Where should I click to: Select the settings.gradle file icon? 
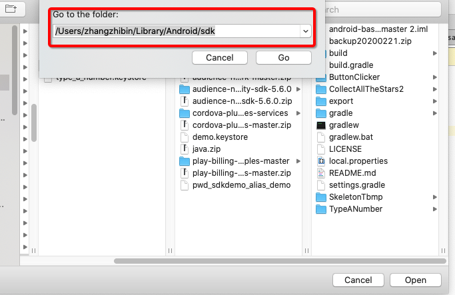[x=321, y=185]
